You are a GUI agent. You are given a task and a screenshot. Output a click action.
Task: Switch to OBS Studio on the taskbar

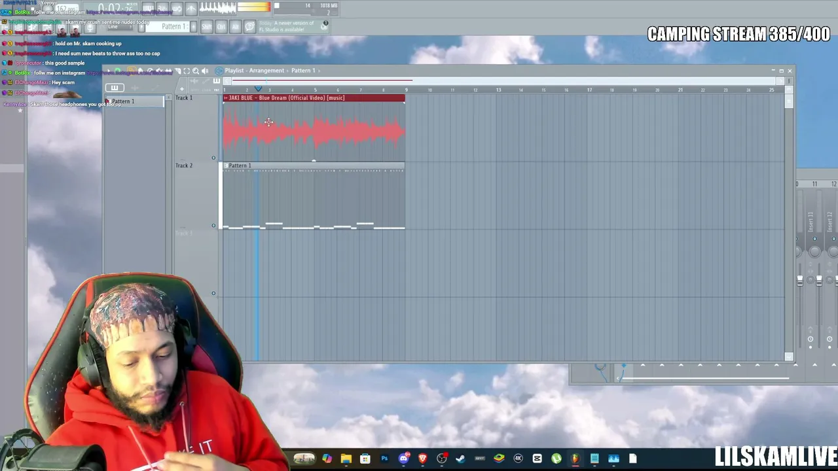click(442, 459)
